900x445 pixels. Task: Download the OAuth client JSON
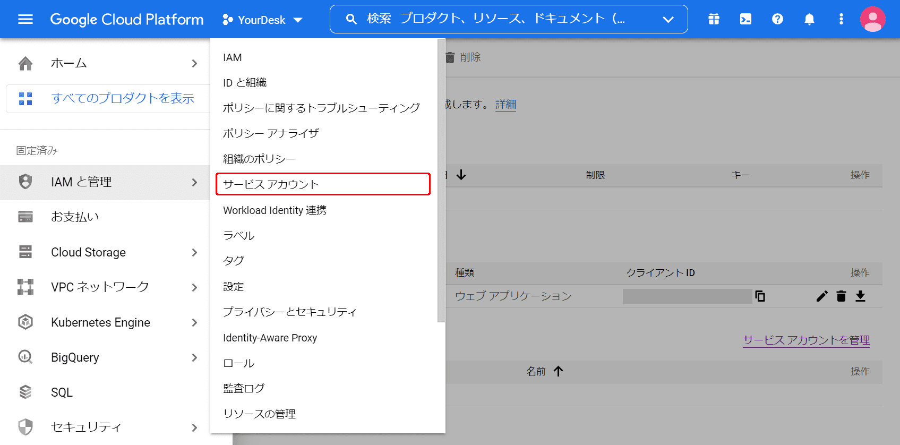pyautogui.click(x=860, y=296)
